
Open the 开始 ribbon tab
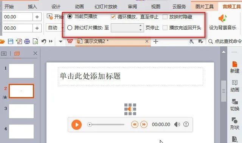coord(9,7)
